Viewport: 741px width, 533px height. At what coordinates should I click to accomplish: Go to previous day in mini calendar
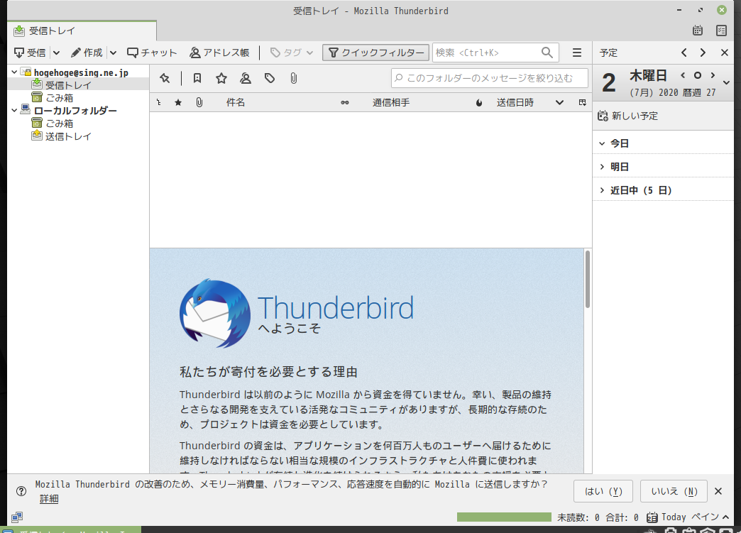point(683,75)
